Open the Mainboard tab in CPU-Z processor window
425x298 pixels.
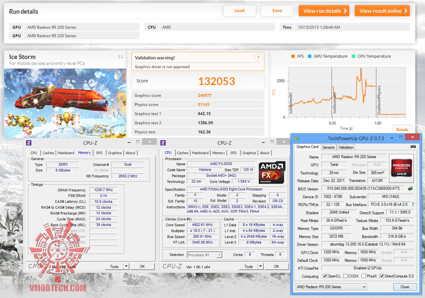[200, 153]
